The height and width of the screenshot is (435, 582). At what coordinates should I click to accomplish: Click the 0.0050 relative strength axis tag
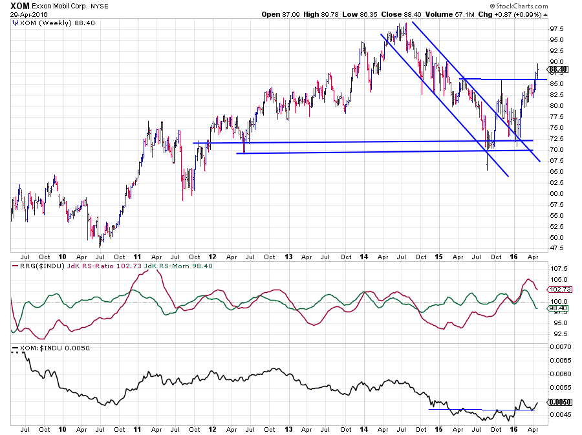[559, 403]
